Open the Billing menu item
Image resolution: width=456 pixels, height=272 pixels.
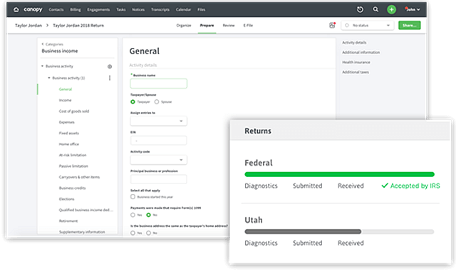coord(76,9)
